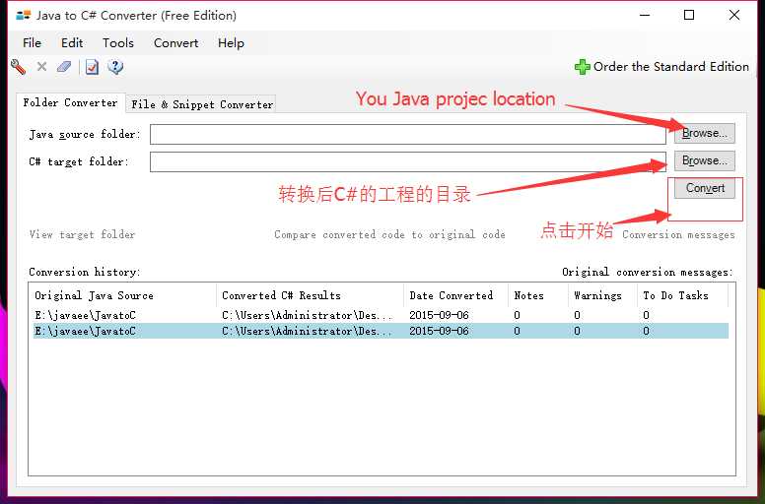
Task: Sort by To Do Tasks column header
Action: tap(682, 295)
